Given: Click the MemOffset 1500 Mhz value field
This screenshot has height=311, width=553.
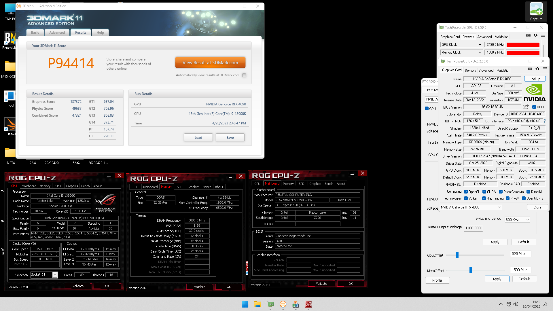Looking at the screenshot, I should point(520,270).
